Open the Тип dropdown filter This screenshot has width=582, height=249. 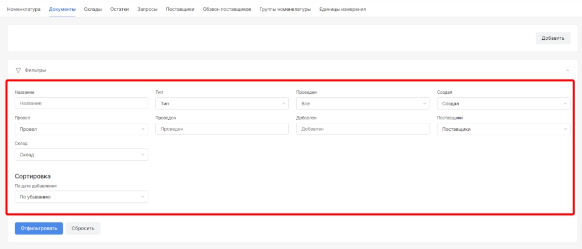pyautogui.click(x=222, y=103)
